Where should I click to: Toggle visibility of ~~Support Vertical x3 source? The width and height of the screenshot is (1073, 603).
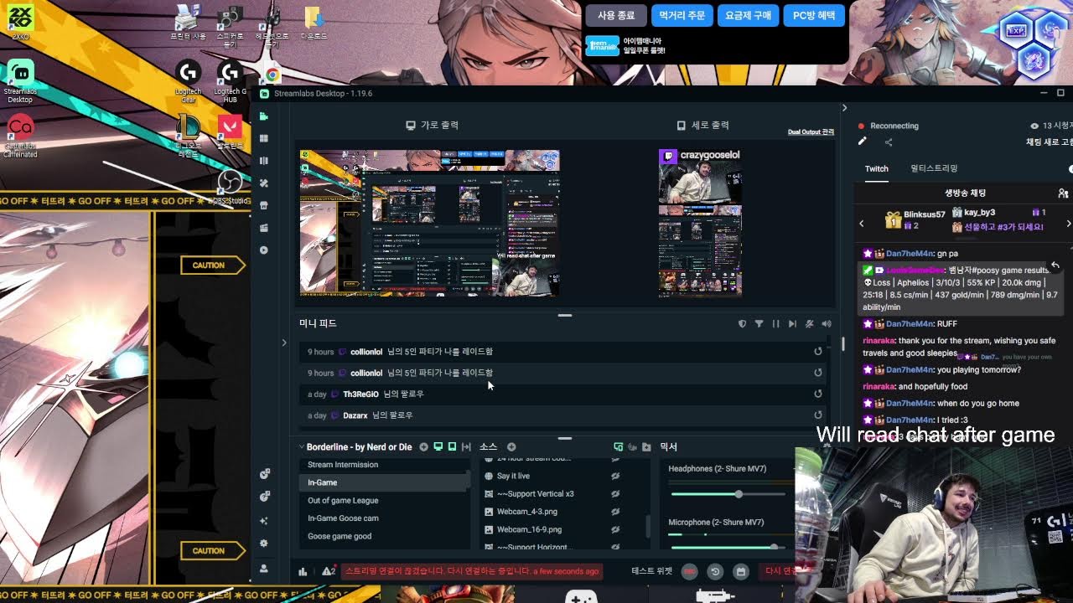615,494
